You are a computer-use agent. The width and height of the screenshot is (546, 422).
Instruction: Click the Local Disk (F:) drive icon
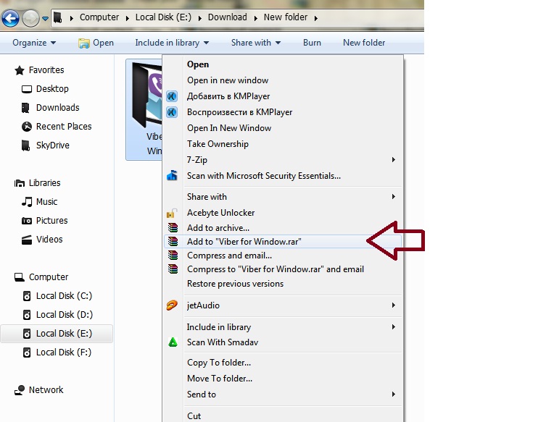[x=27, y=353]
